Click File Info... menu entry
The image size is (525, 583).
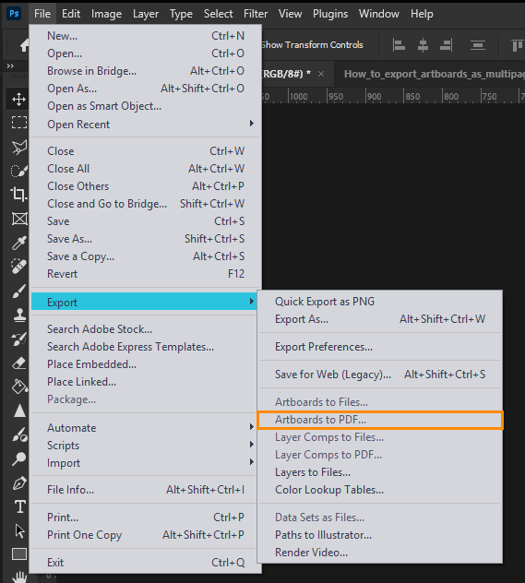144,490
